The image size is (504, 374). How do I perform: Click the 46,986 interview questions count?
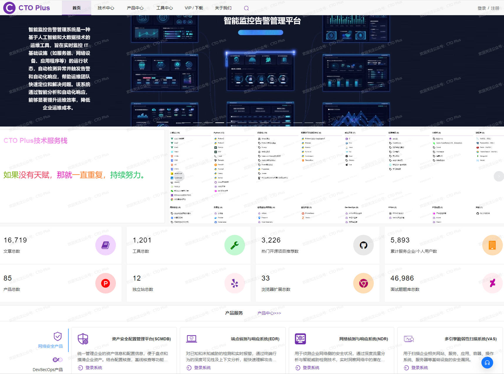coord(402,278)
